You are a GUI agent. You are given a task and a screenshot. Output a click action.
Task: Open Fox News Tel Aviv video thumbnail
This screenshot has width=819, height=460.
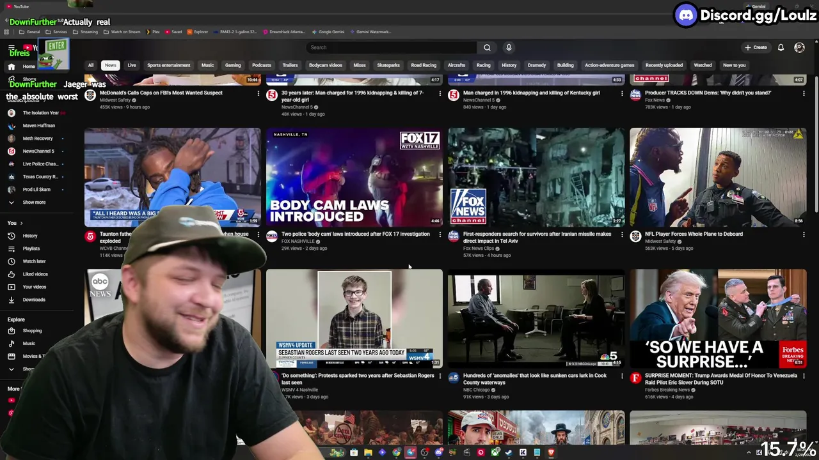pos(536,177)
